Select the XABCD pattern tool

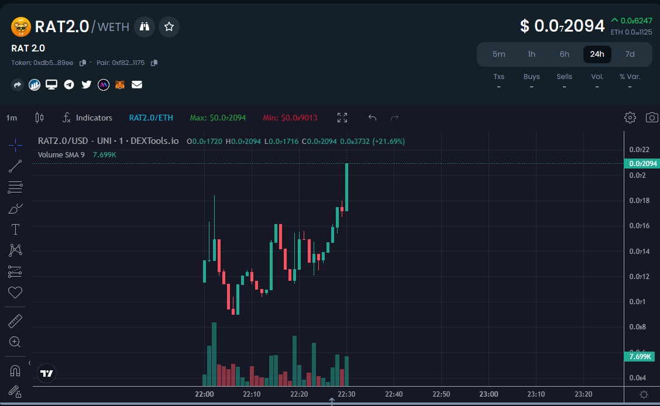click(15, 250)
